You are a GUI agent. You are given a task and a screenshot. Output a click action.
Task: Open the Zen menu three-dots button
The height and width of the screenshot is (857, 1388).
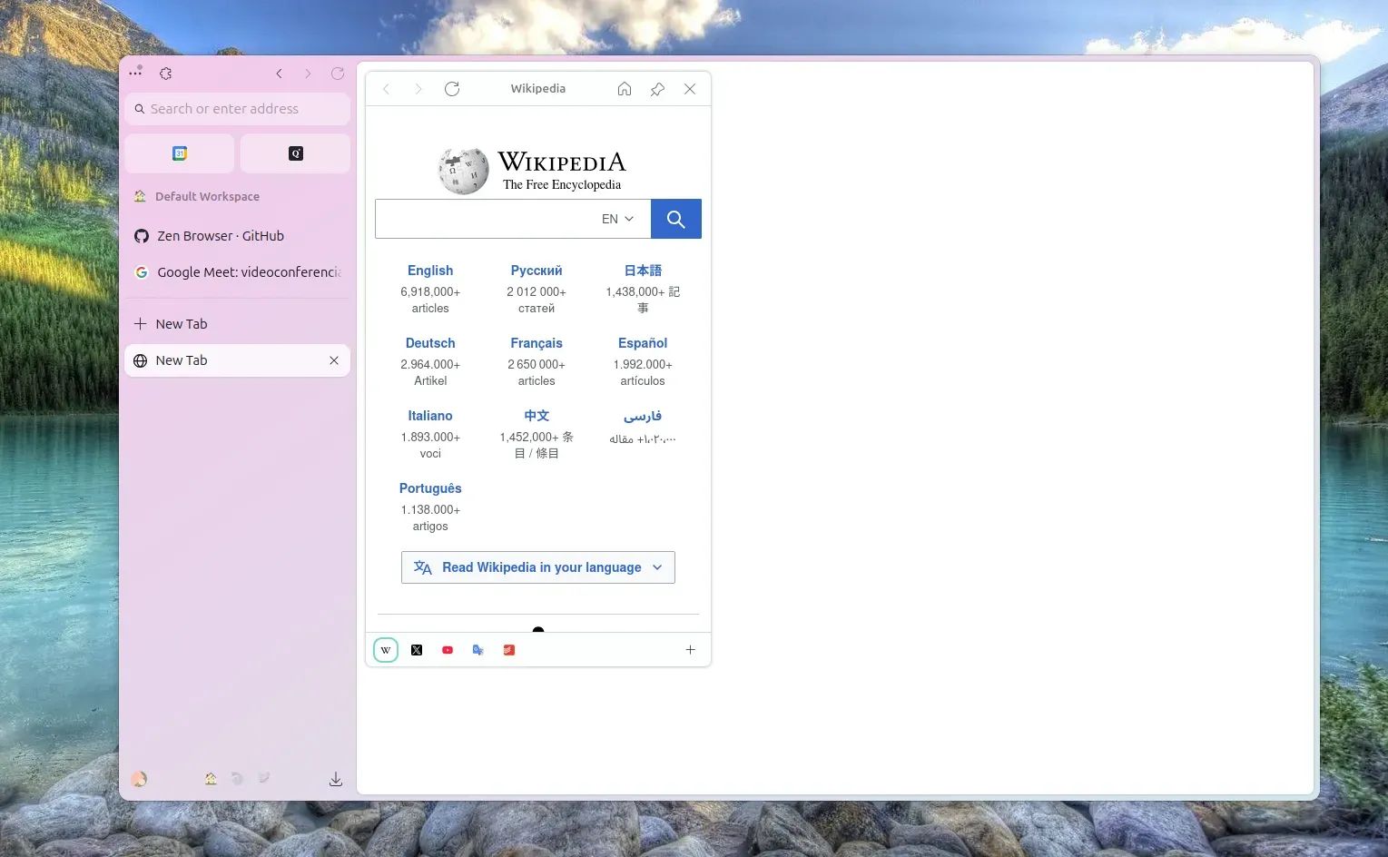click(x=135, y=72)
